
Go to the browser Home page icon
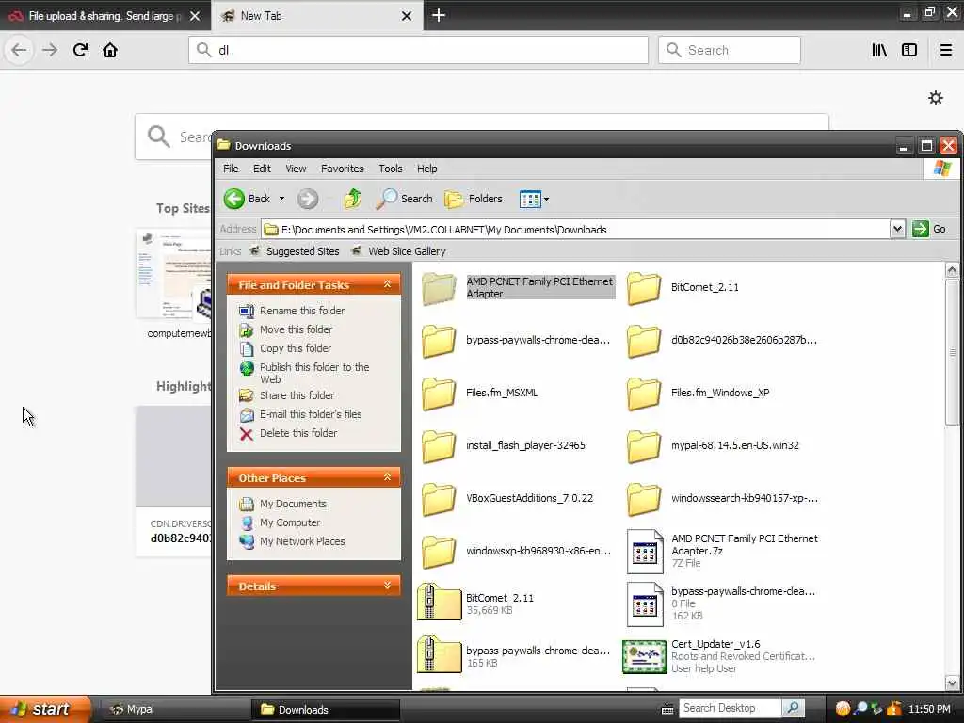[x=110, y=50]
